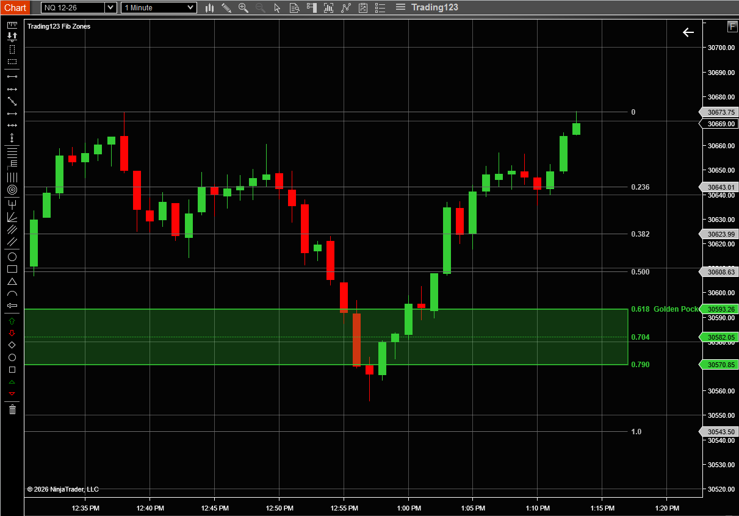Open the Data Box icon

[295, 7]
